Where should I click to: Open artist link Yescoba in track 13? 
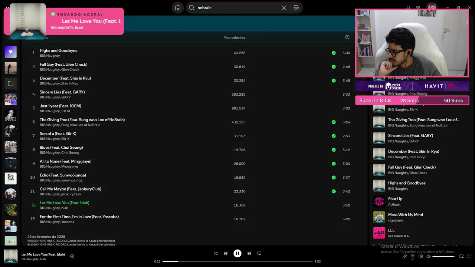[68, 222]
